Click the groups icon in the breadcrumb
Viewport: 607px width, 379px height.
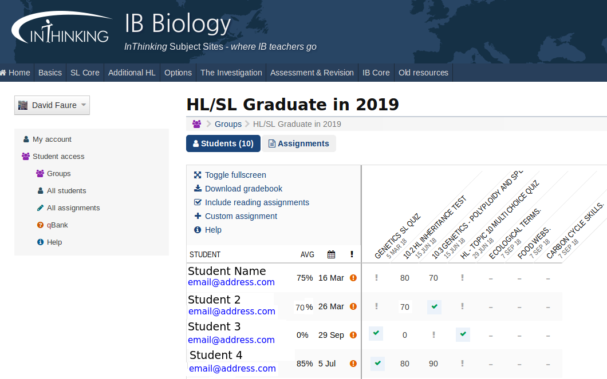point(197,124)
